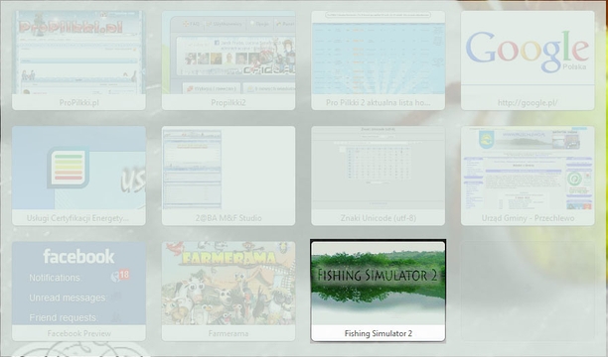Click the Urząd Gminy - Przechlewo caption
The width and height of the screenshot is (608, 357).
528,218
